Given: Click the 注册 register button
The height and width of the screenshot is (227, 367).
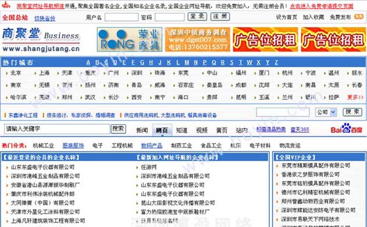Looking at the screenshot, I should pos(220,17).
